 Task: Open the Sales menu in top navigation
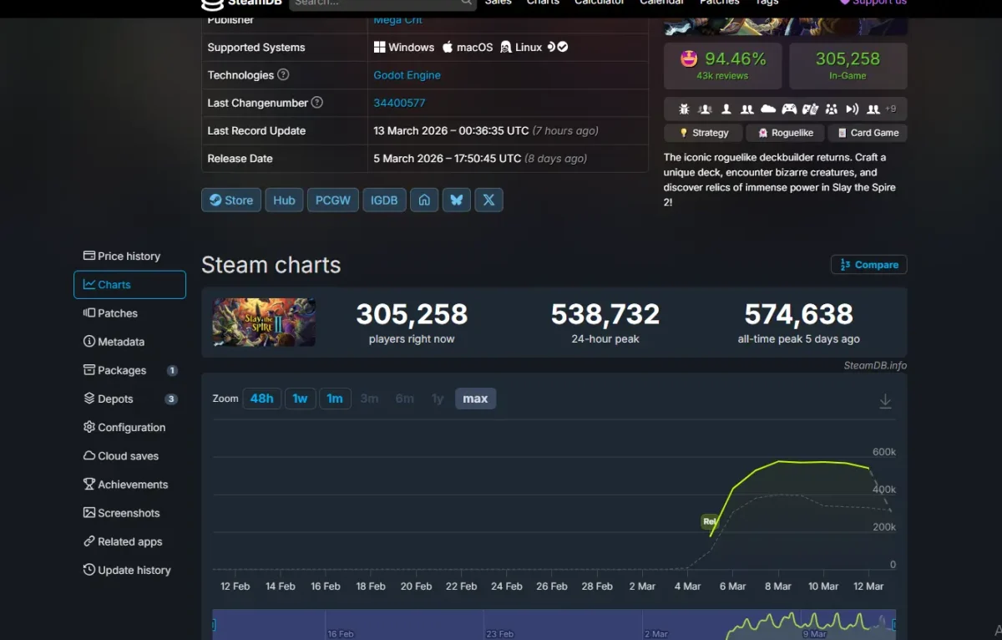pyautogui.click(x=498, y=3)
